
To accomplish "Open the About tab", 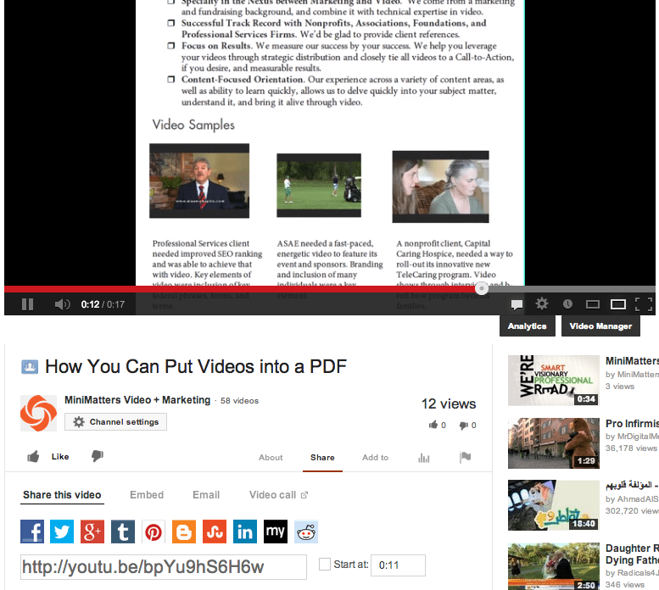I will point(271,458).
